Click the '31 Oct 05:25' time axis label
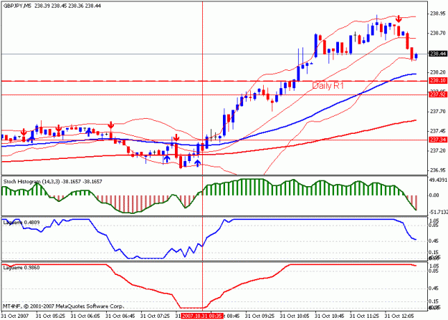The height and width of the screenshot is (320, 448). pyautogui.click(x=50, y=316)
